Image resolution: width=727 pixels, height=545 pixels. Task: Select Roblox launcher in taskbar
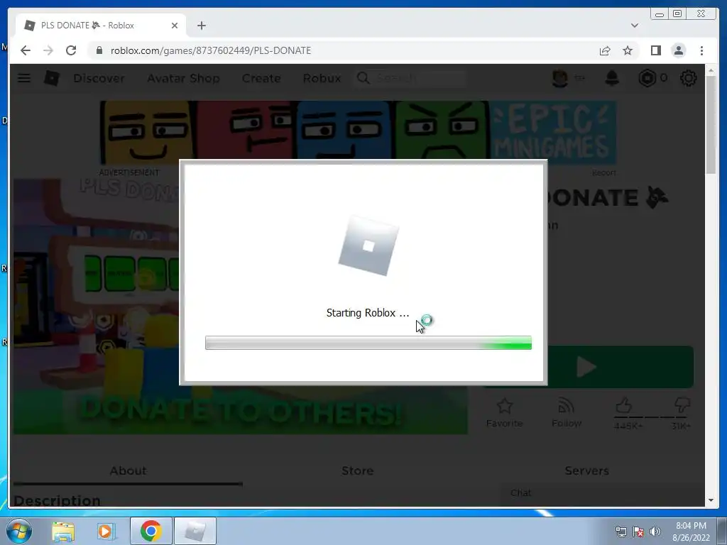pyautogui.click(x=195, y=531)
